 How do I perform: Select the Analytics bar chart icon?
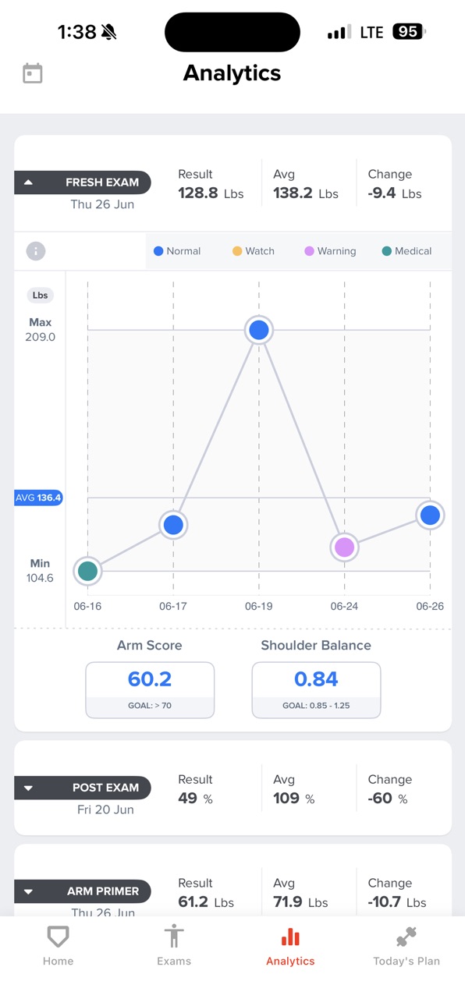pyautogui.click(x=290, y=937)
